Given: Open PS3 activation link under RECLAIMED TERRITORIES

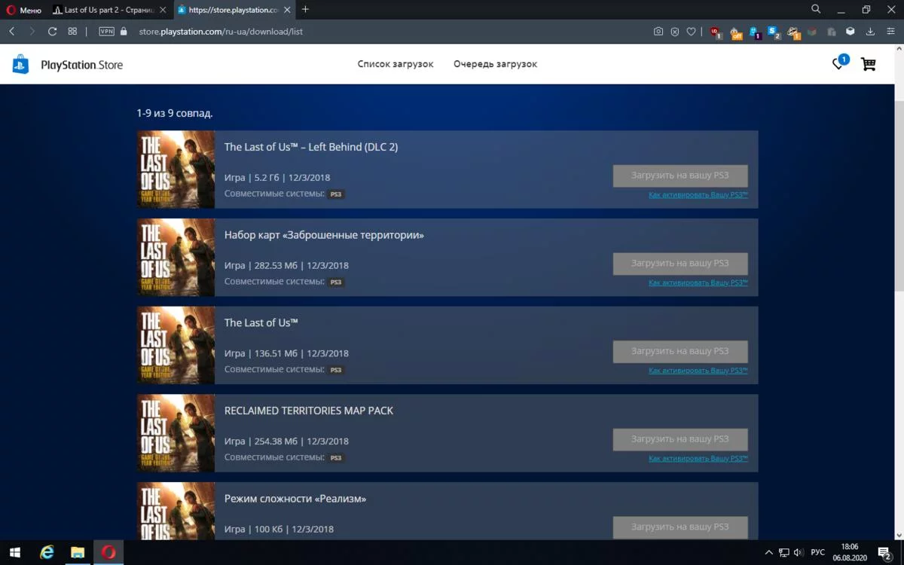Looking at the screenshot, I should [698, 458].
